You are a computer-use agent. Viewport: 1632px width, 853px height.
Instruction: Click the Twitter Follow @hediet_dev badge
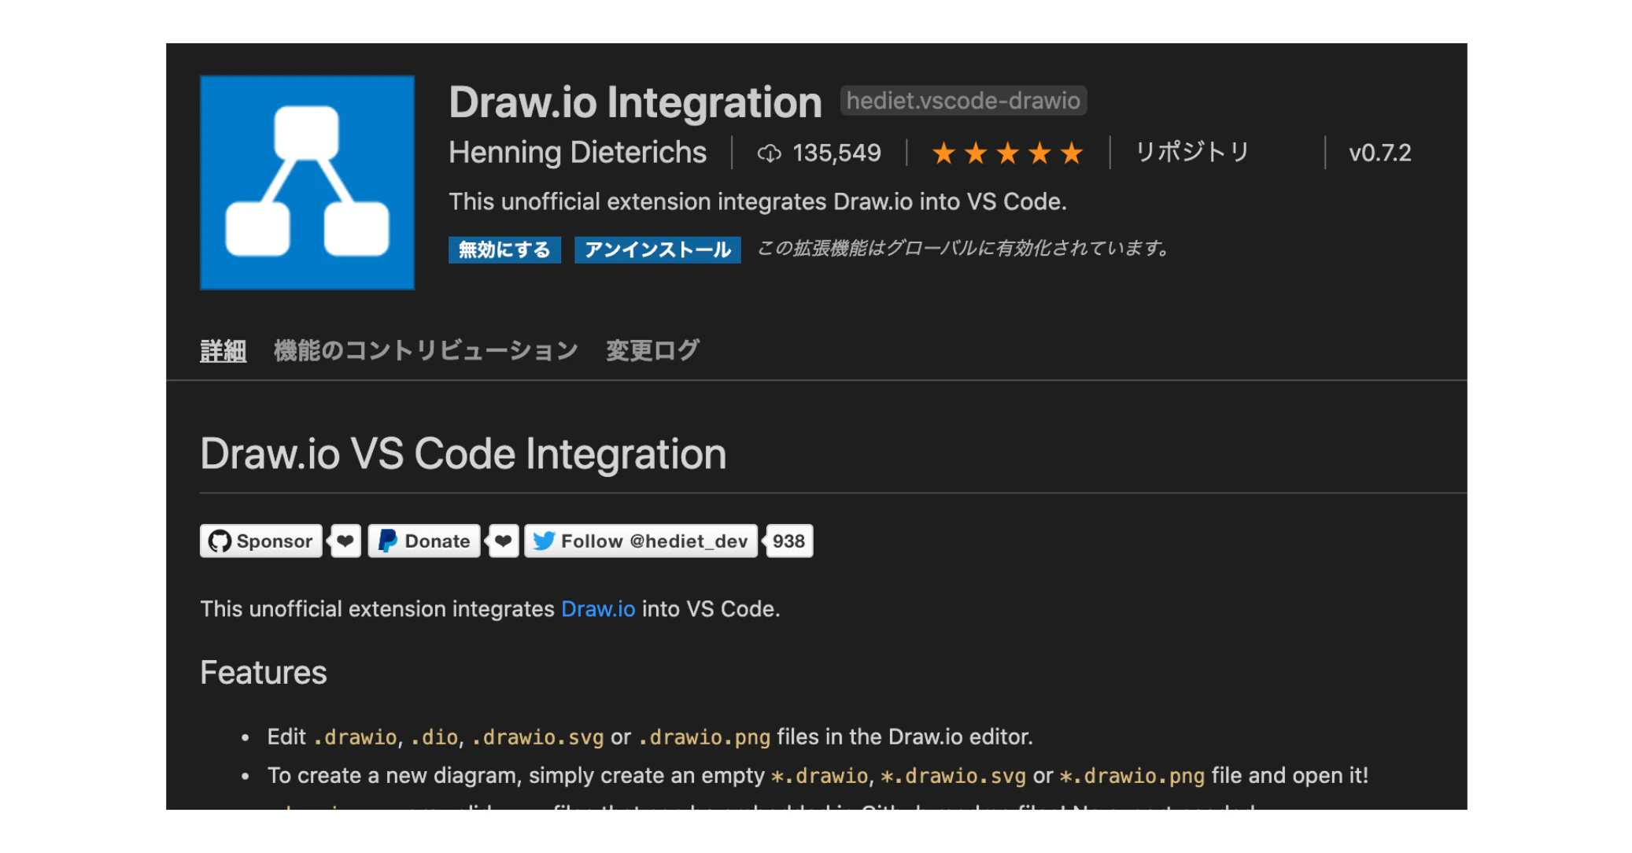(641, 541)
